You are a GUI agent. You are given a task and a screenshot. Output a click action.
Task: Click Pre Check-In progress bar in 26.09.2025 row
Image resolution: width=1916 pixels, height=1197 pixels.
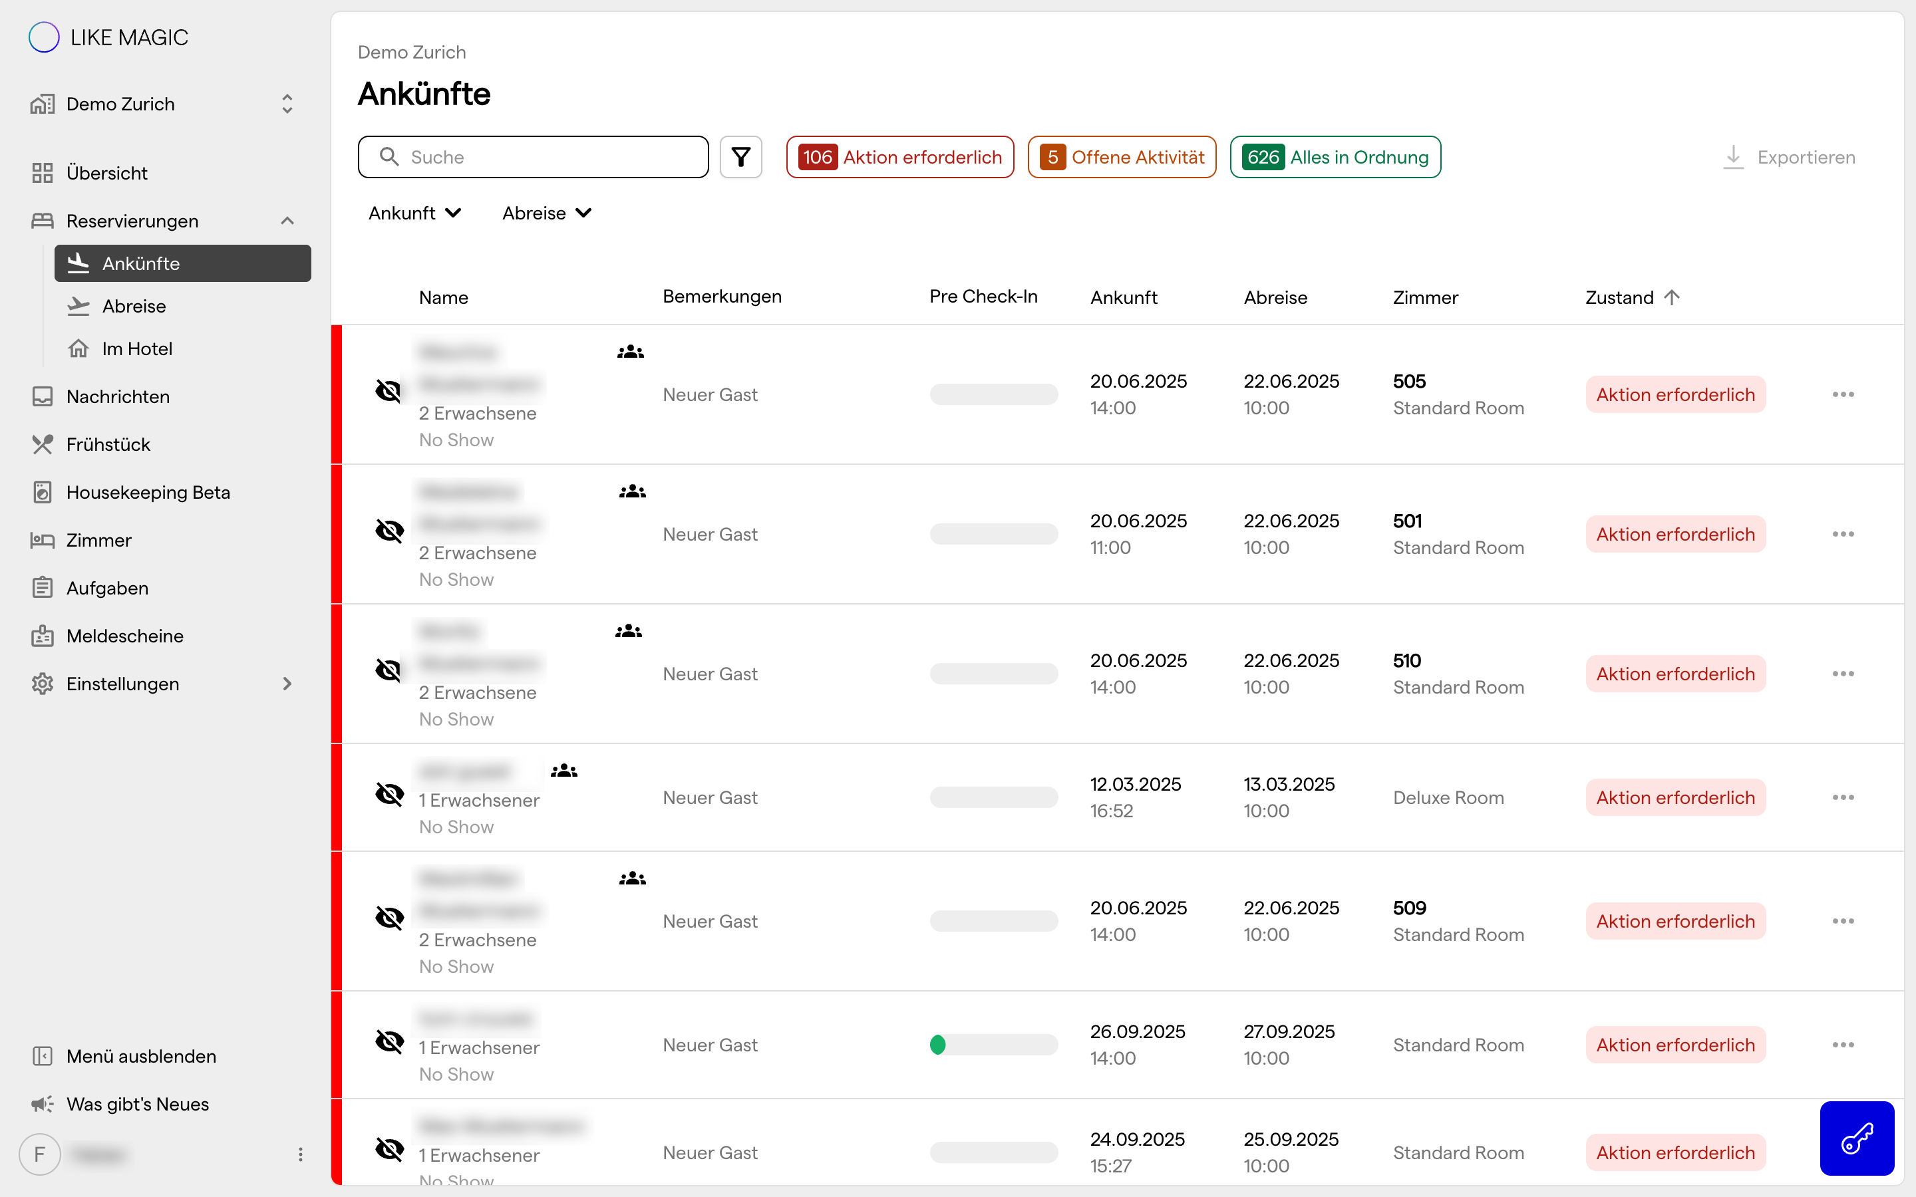pyautogui.click(x=994, y=1044)
